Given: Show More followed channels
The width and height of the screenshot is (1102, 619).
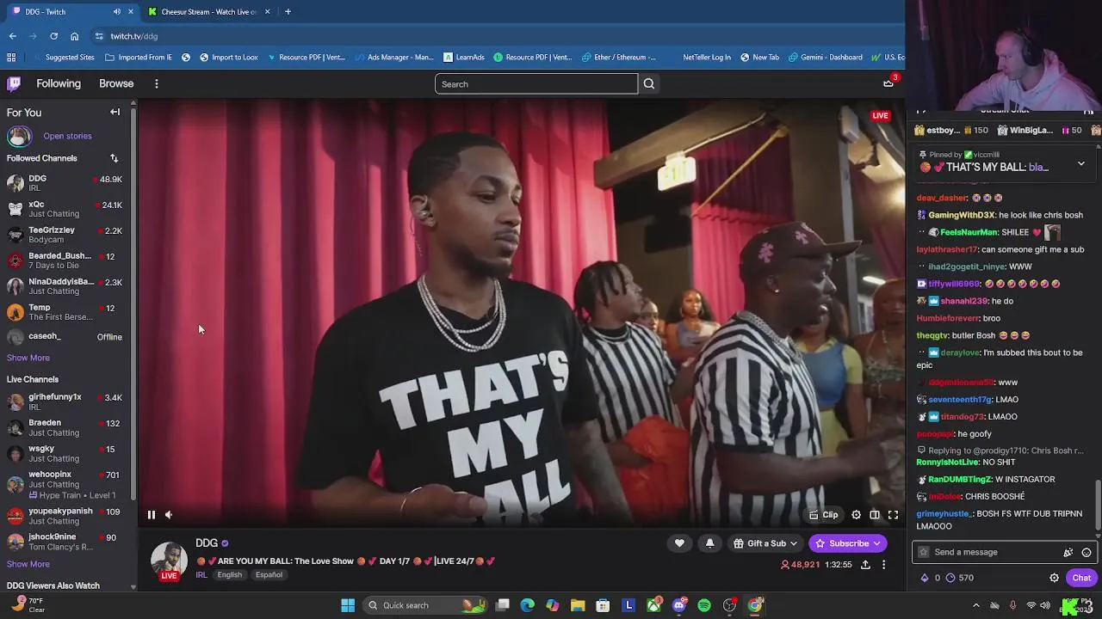Looking at the screenshot, I should coord(28,358).
